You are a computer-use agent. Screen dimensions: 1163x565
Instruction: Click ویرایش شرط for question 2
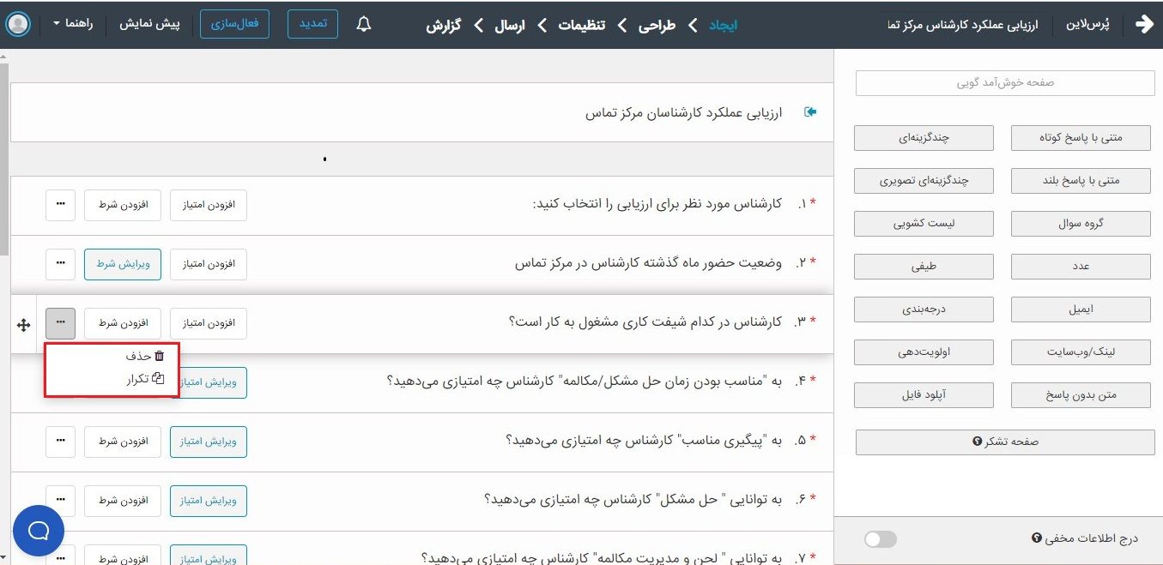[123, 263]
